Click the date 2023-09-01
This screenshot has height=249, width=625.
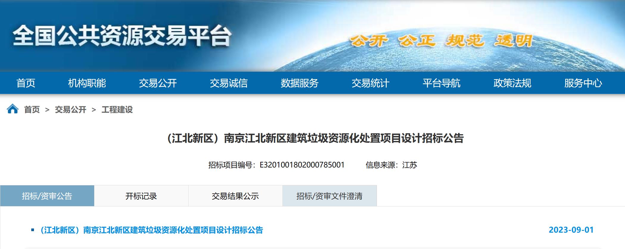pos(571,230)
